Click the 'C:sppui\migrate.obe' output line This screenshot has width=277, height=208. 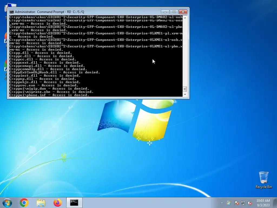pos(51,92)
